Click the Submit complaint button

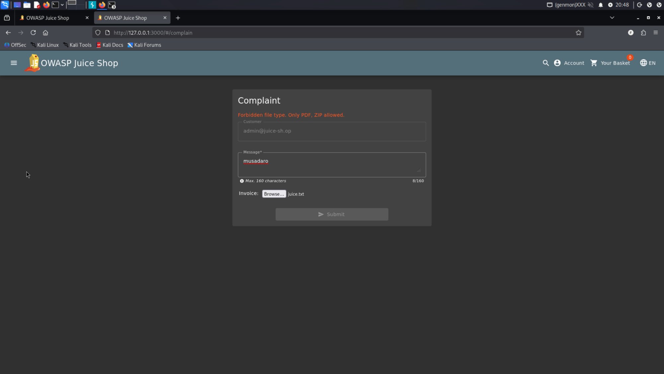(332, 214)
